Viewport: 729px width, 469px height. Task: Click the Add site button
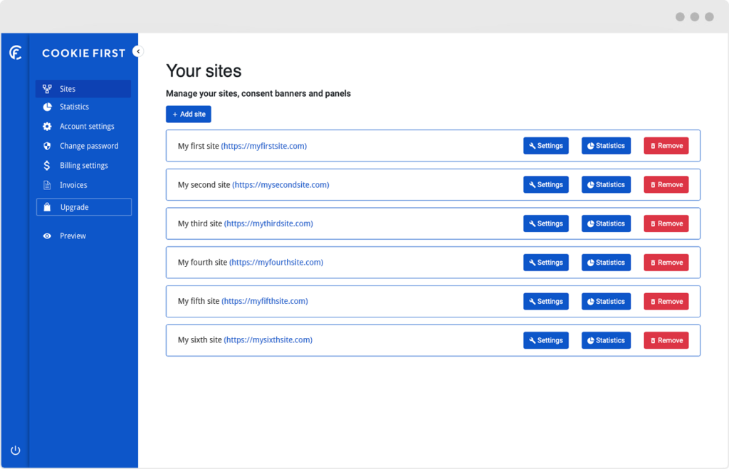[188, 114]
